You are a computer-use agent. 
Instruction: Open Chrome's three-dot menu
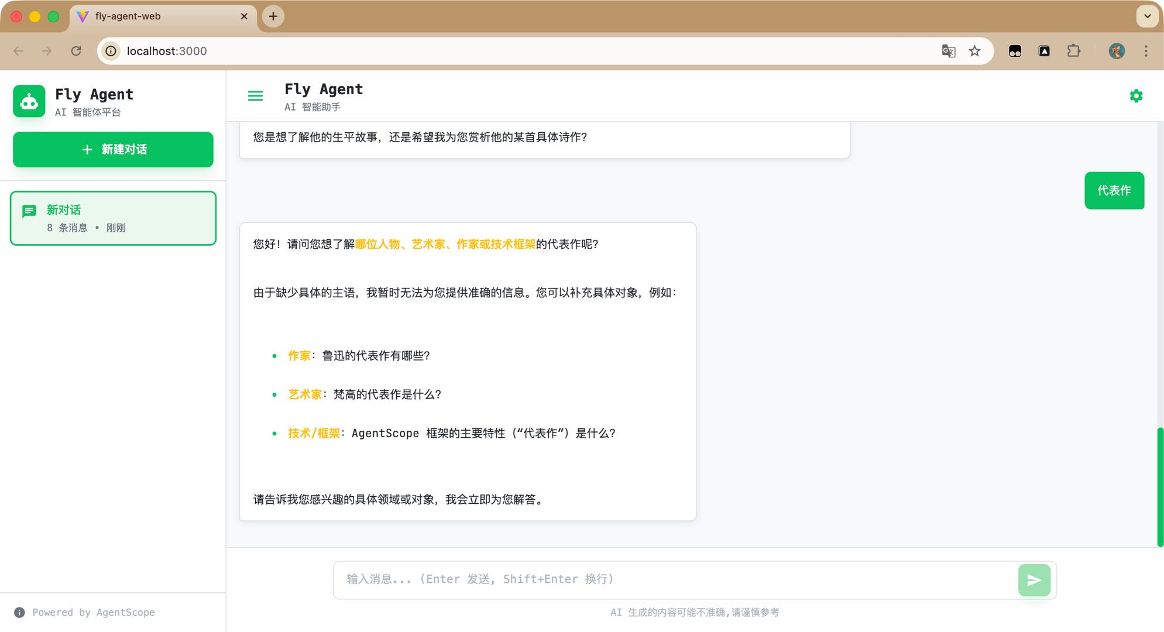(1146, 51)
